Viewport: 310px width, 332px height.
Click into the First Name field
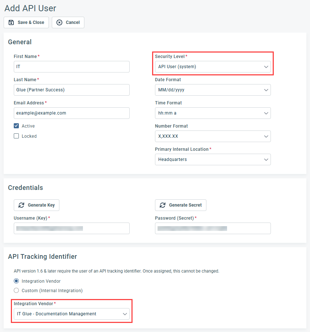click(x=71, y=67)
